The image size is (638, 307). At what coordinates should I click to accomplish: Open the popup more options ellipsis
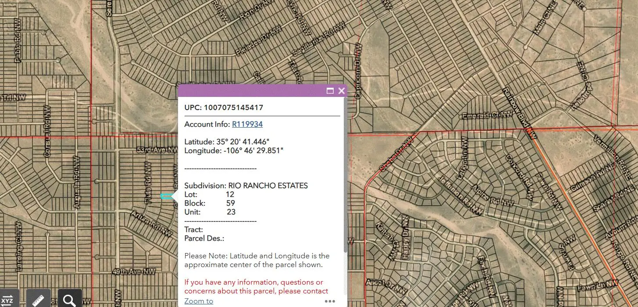click(330, 301)
